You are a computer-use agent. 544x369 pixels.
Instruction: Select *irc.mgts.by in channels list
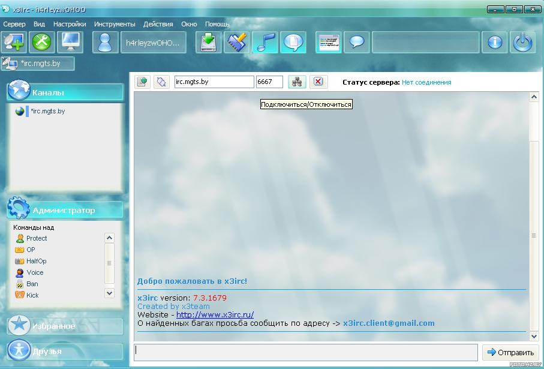tap(47, 111)
